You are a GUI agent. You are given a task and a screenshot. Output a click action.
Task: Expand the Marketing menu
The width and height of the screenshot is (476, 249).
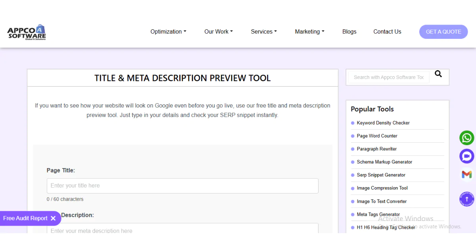tap(309, 31)
